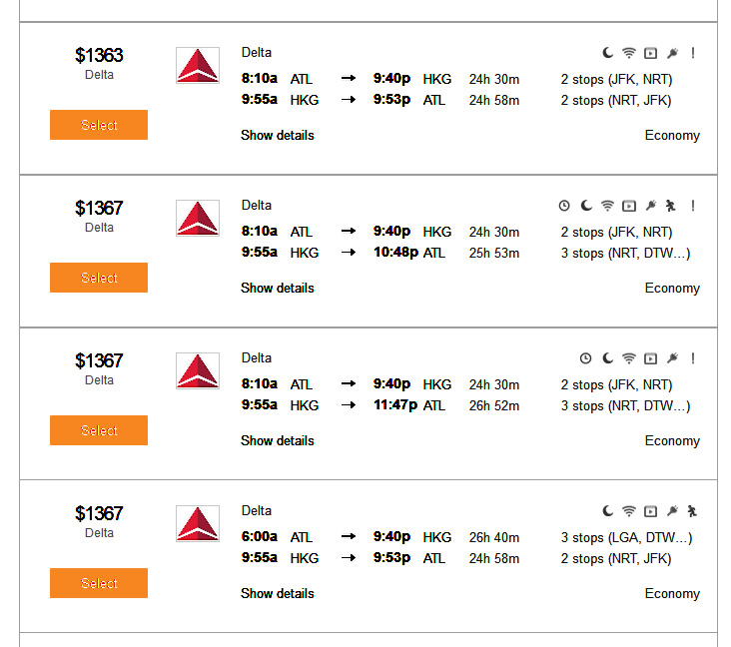Screen dimensions: 731x647
Task: Click the Economy label on the 11:47p return flight
Action: (x=672, y=440)
